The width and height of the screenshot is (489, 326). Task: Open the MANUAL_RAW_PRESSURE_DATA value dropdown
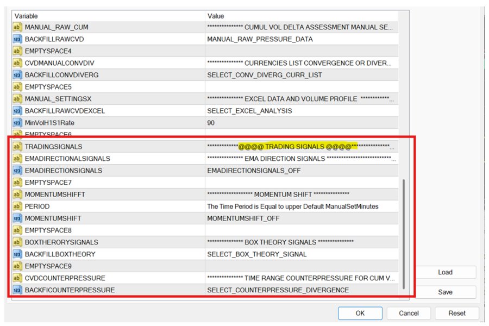pos(302,39)
